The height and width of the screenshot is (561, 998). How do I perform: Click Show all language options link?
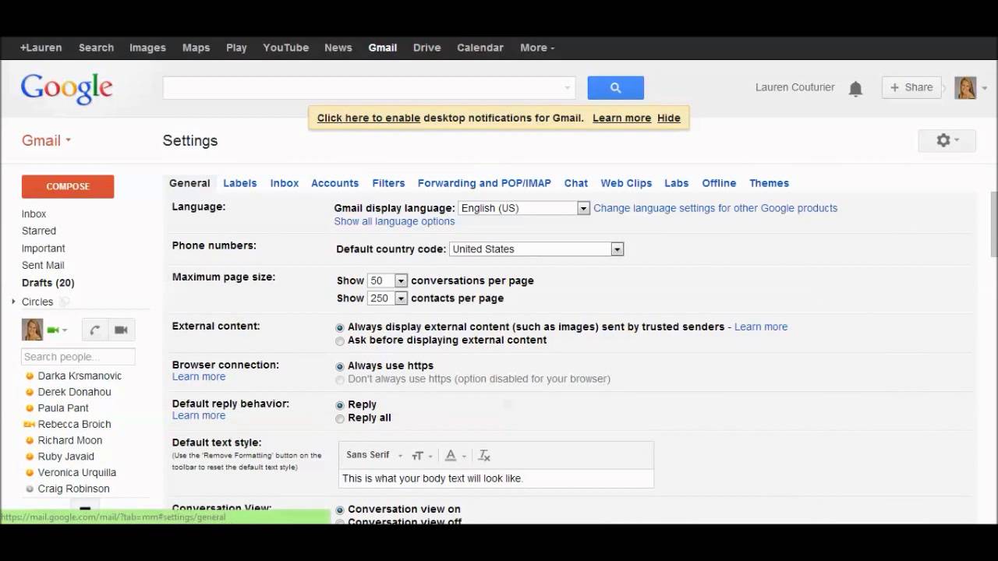point(395,221)
